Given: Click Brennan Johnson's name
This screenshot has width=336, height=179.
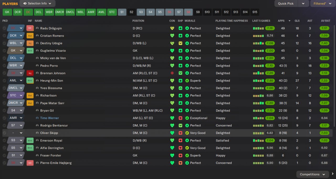Looking at the screenshot, I should pos(53,73).
